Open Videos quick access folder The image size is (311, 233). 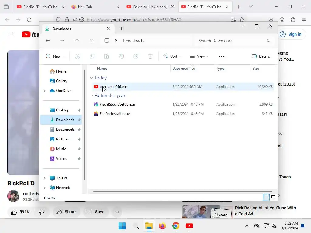click(61, 159)
